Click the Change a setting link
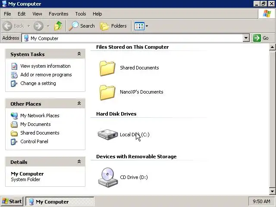The width and height of the screenshot is (276, 207). click(x=38, y=83)
